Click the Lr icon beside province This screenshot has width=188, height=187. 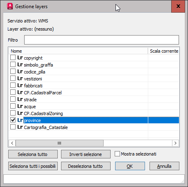[x=20, y=120]
